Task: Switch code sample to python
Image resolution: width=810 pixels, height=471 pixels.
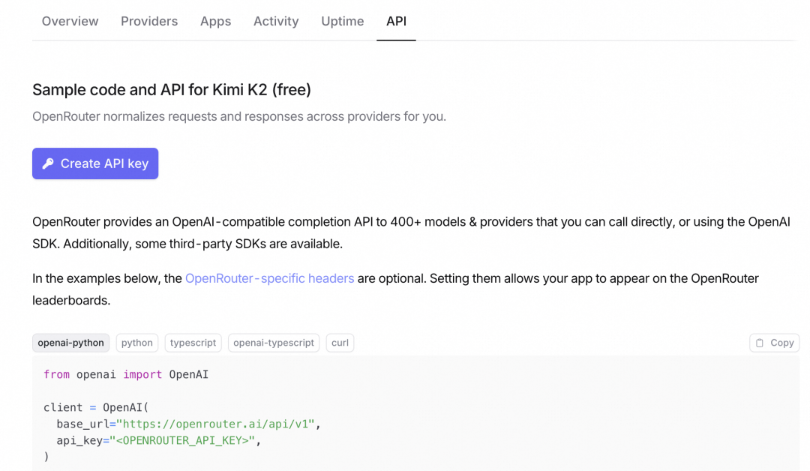Action: tap(137, 343)
